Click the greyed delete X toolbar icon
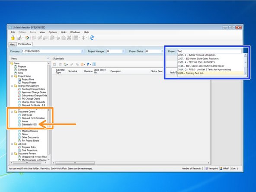The image size is (256, 192). coord(69,38)
